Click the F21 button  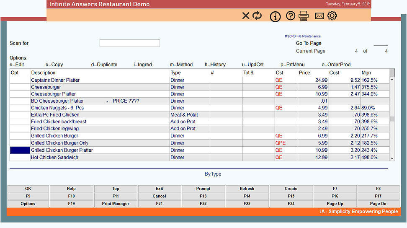pos(160,204)
